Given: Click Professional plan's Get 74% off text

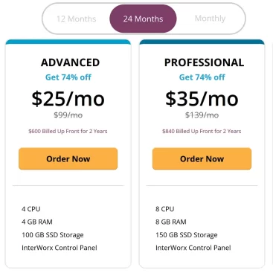Looking at the screenshot, I should click(202, 77).
